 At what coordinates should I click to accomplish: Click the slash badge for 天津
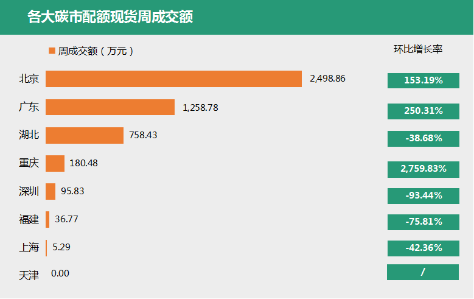point(423,272)
